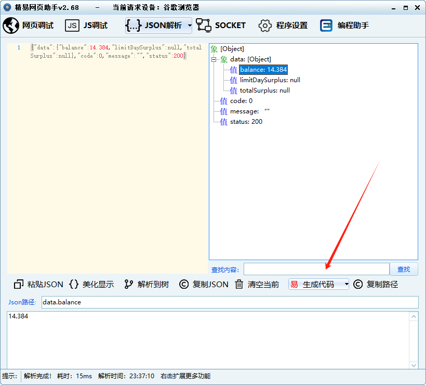This screenshot has height=385, width=426.
Task: Click the Json路径 input field
Action: coord(229,302)
